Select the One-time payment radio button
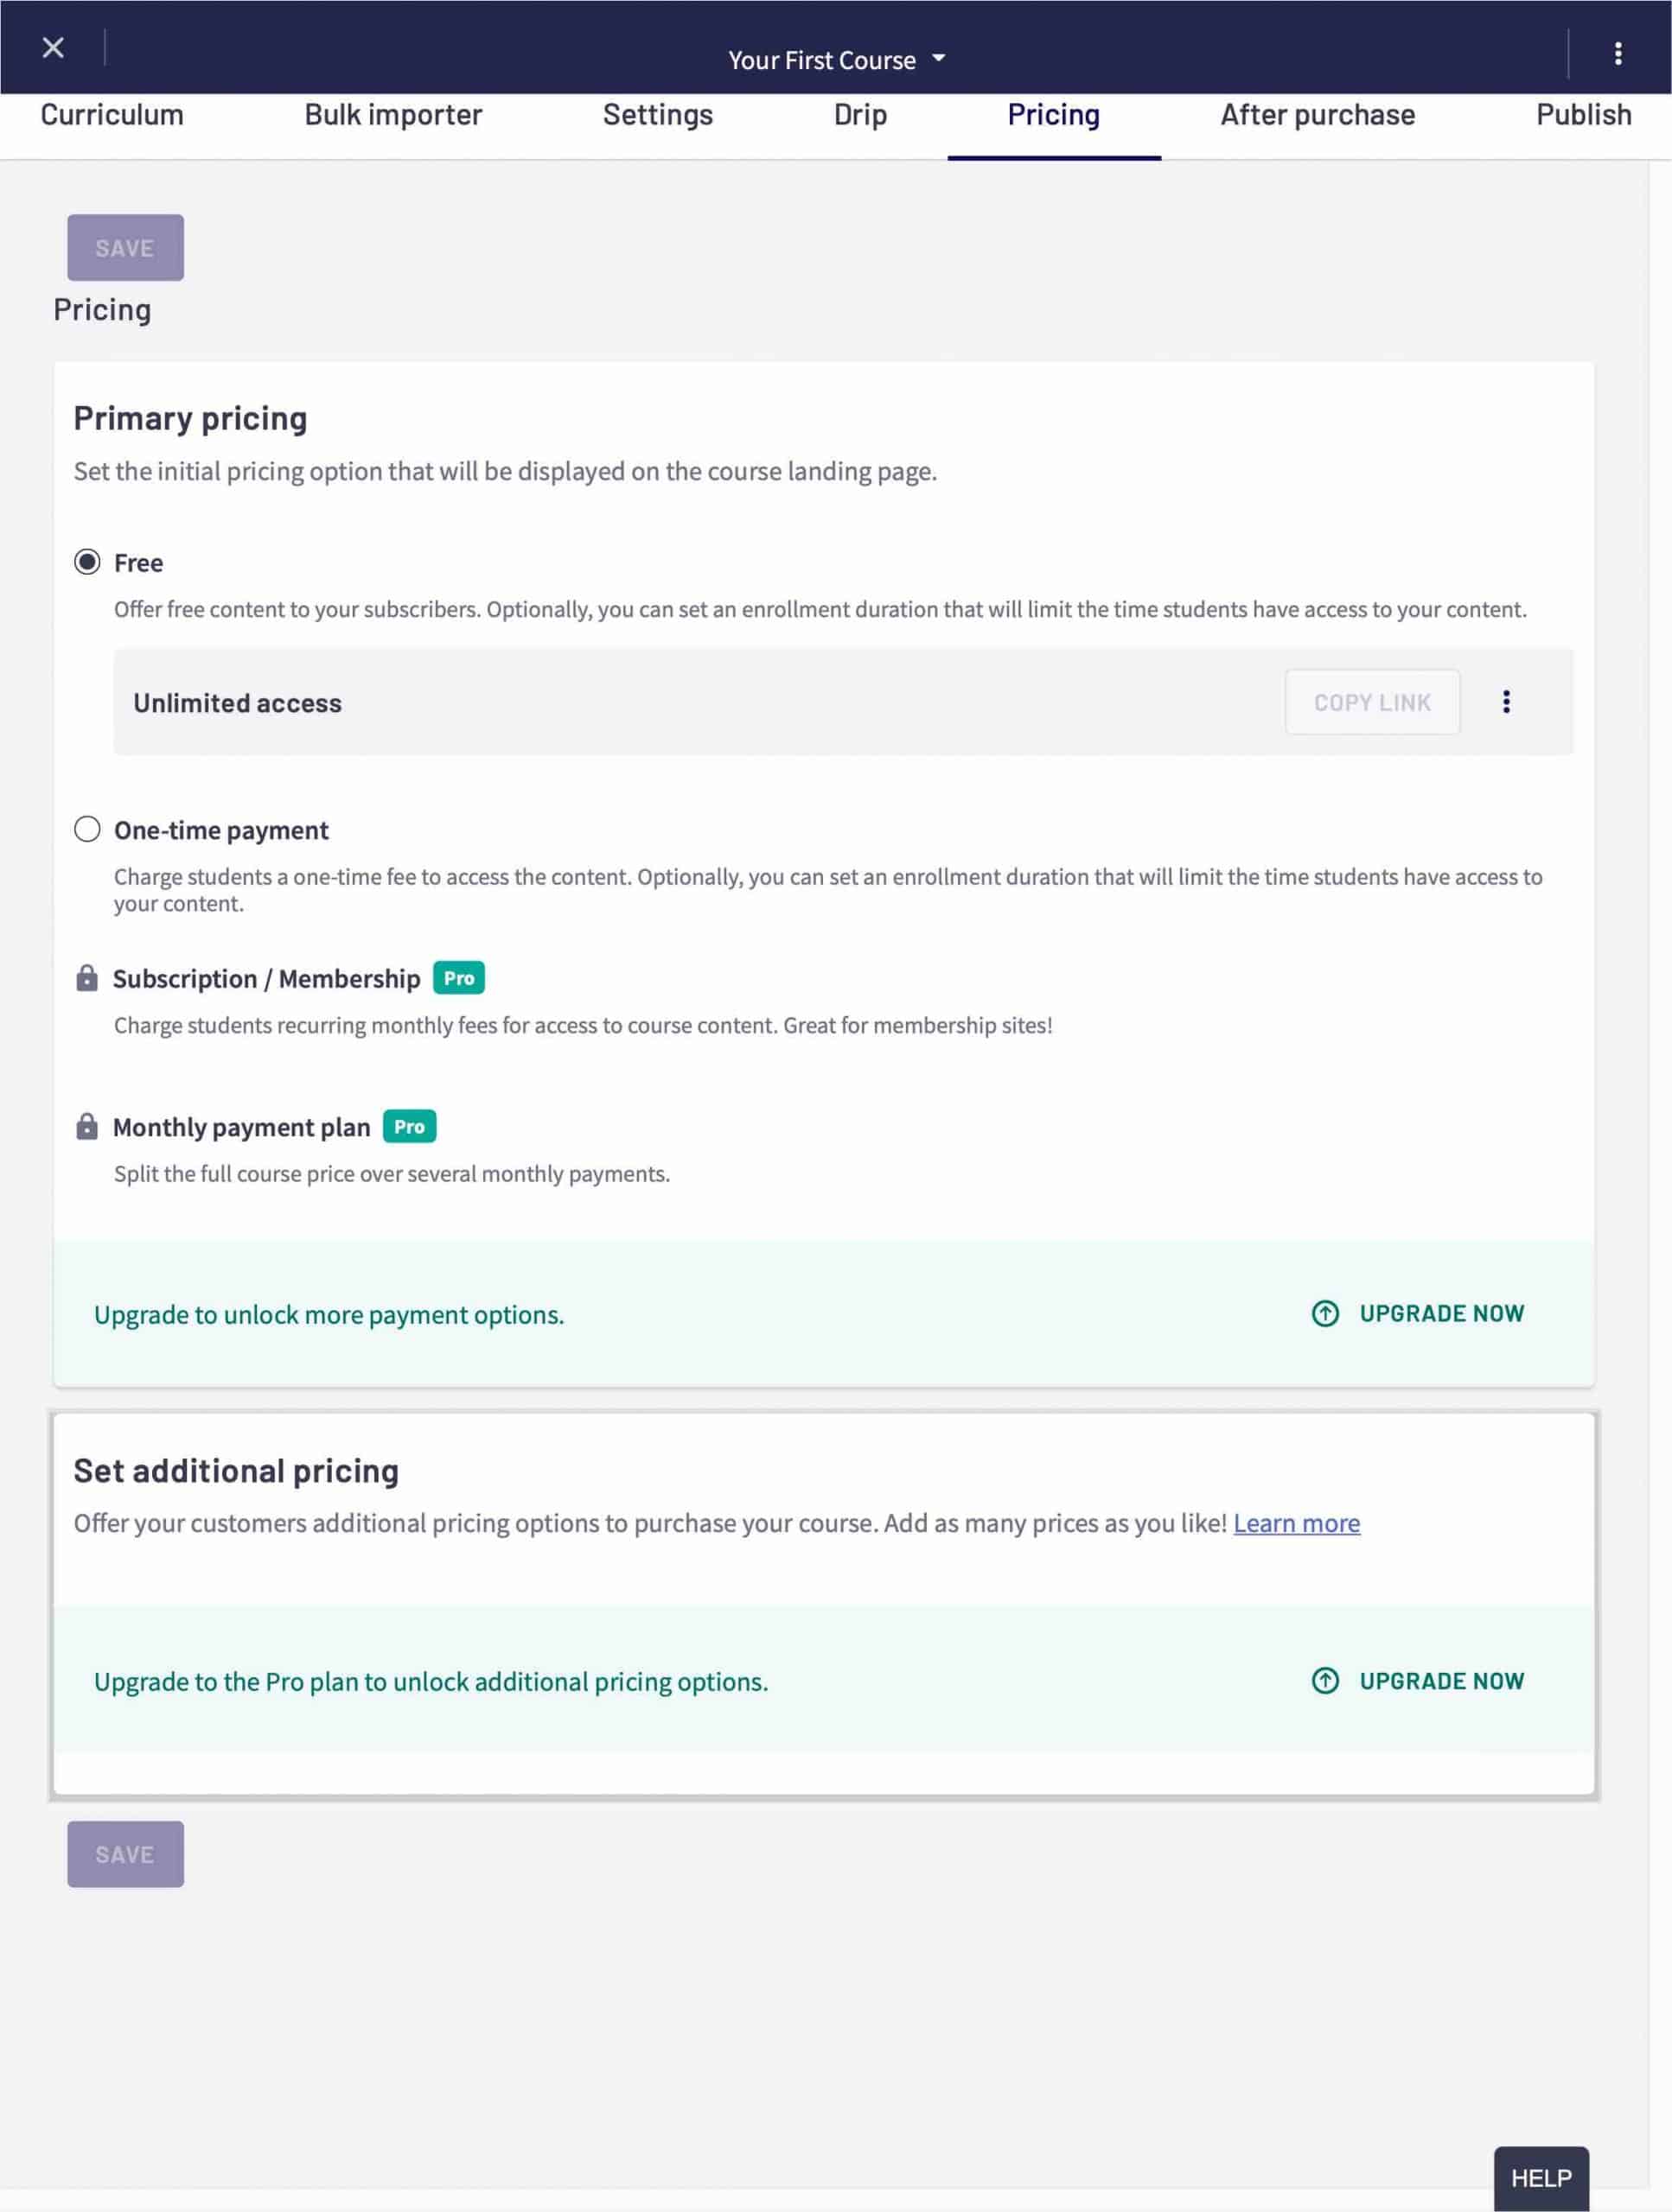 click(87, 829)
